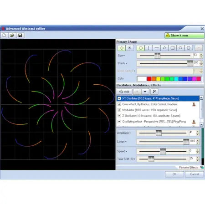The width and height of the screenshot is (205, 205).
Task: Select the Z Oscillator row in the list
Action: (158, 116)
